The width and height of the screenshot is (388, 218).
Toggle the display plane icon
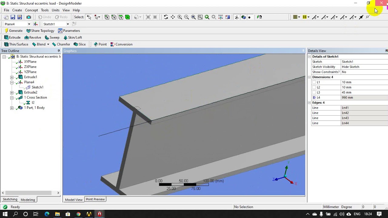point(237,17)
